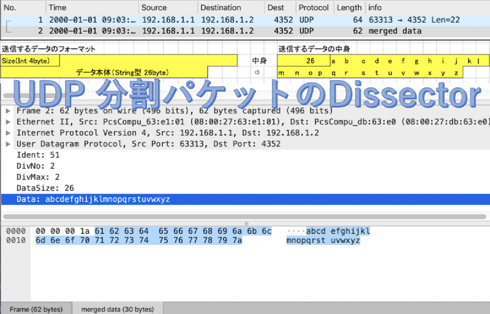Viewport: 490px width, 314px height.
Task: Sort by the Destination column header
Action: [230, 8]
